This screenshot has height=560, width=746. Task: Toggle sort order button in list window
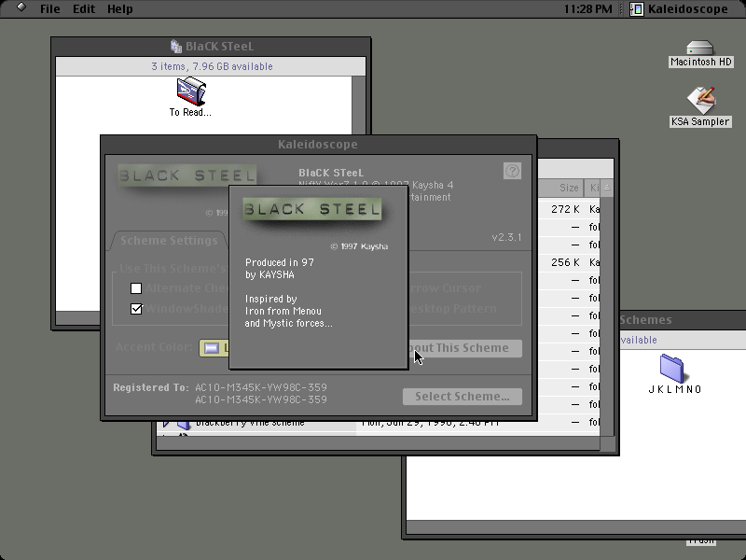coord(607,188)
